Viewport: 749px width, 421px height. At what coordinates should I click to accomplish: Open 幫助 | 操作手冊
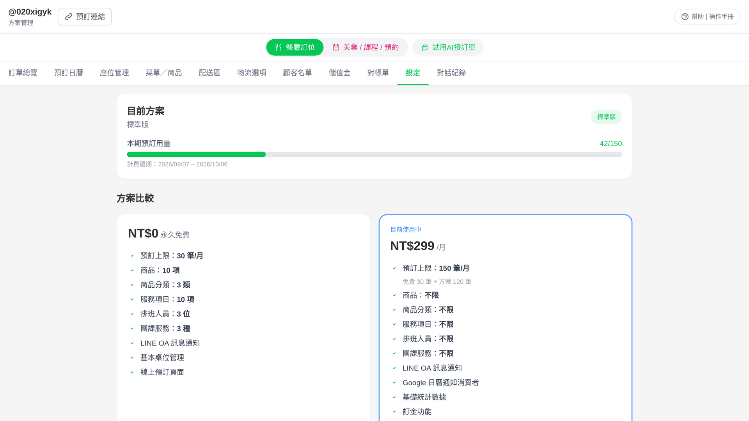[707, 17]
